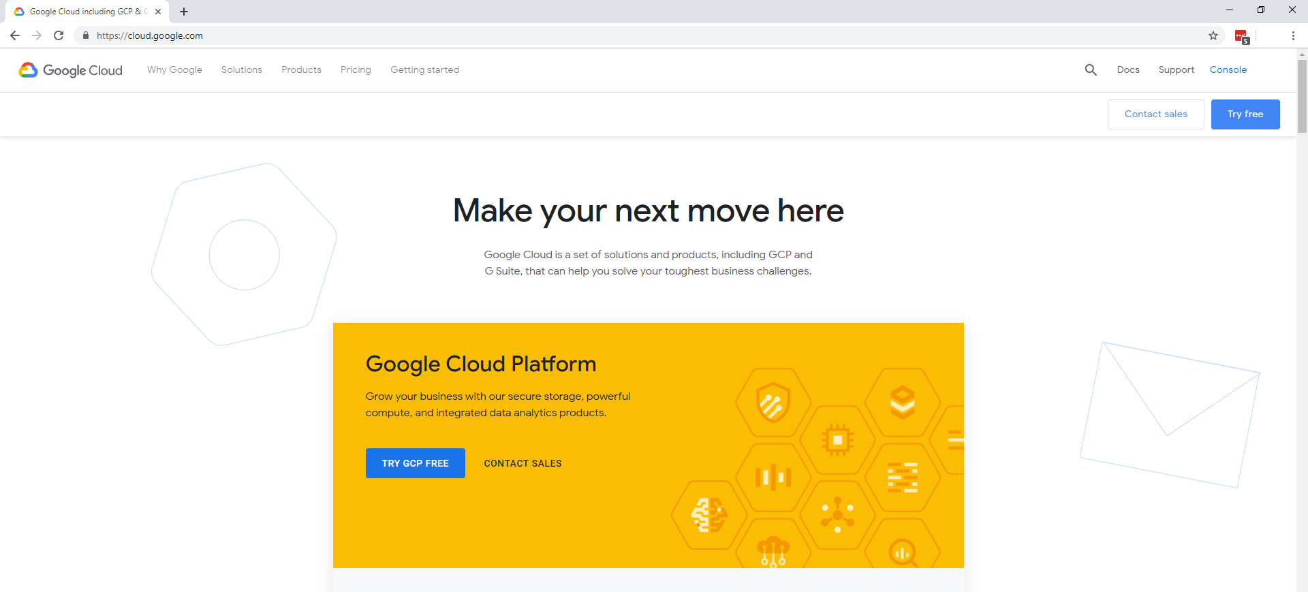Open a new tab with plus icon
1308x592 pixels.
(x=184, y=12)
